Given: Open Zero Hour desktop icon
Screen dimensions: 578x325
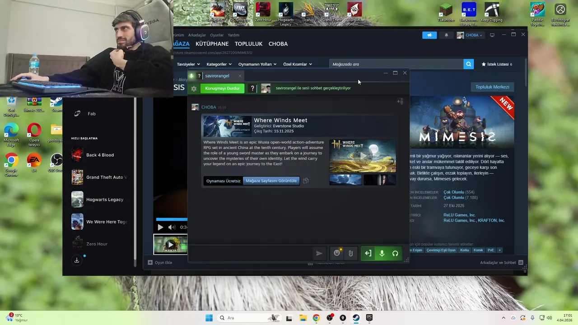Looking at the screenshot, I should 263,13.
